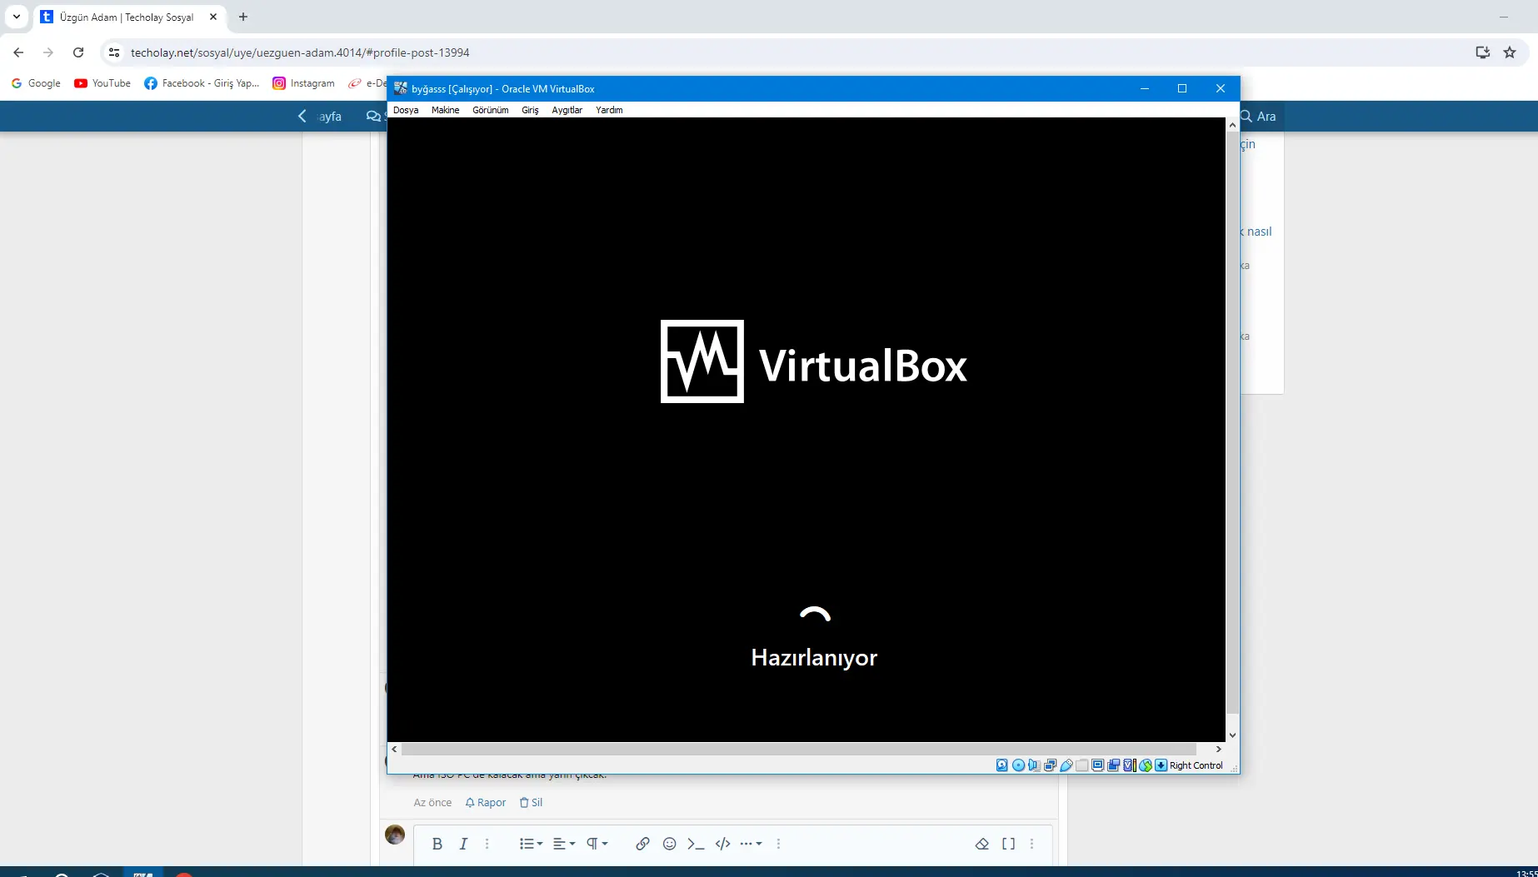Image resolution: width=1538 pixels, height=877 pixels.
Task: Bookmark this page with the star icon
Action: tap(1510, 52)
